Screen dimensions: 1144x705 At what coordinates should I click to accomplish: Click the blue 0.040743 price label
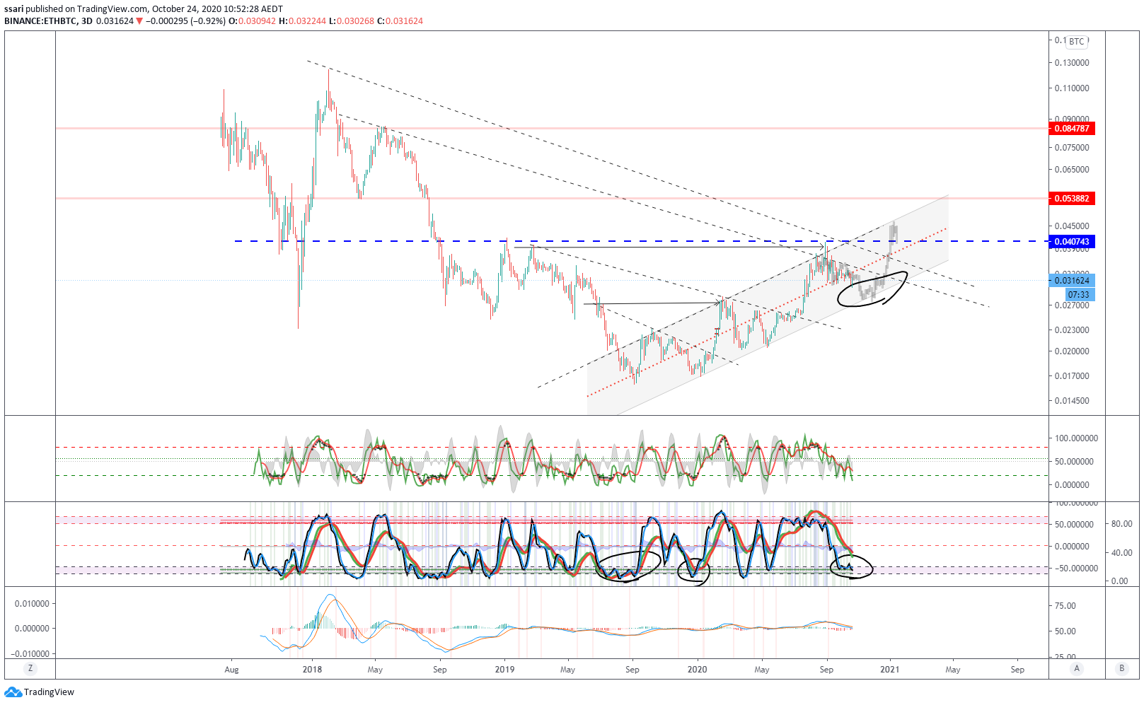click(1071, 242)
